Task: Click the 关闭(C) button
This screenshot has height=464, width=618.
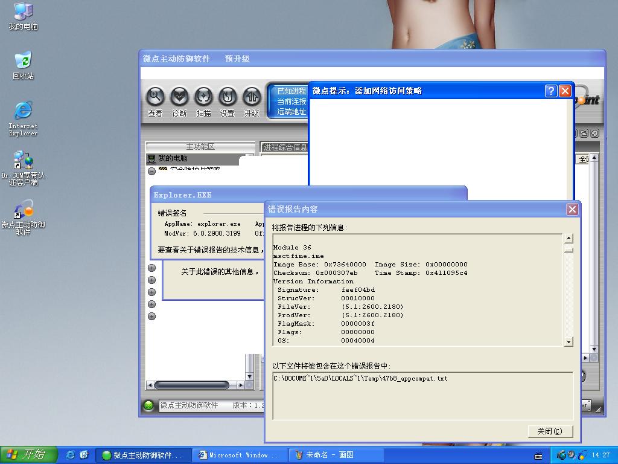Action: tap(550, 431)
